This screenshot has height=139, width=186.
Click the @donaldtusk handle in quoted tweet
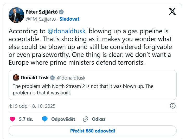(71, 78)
